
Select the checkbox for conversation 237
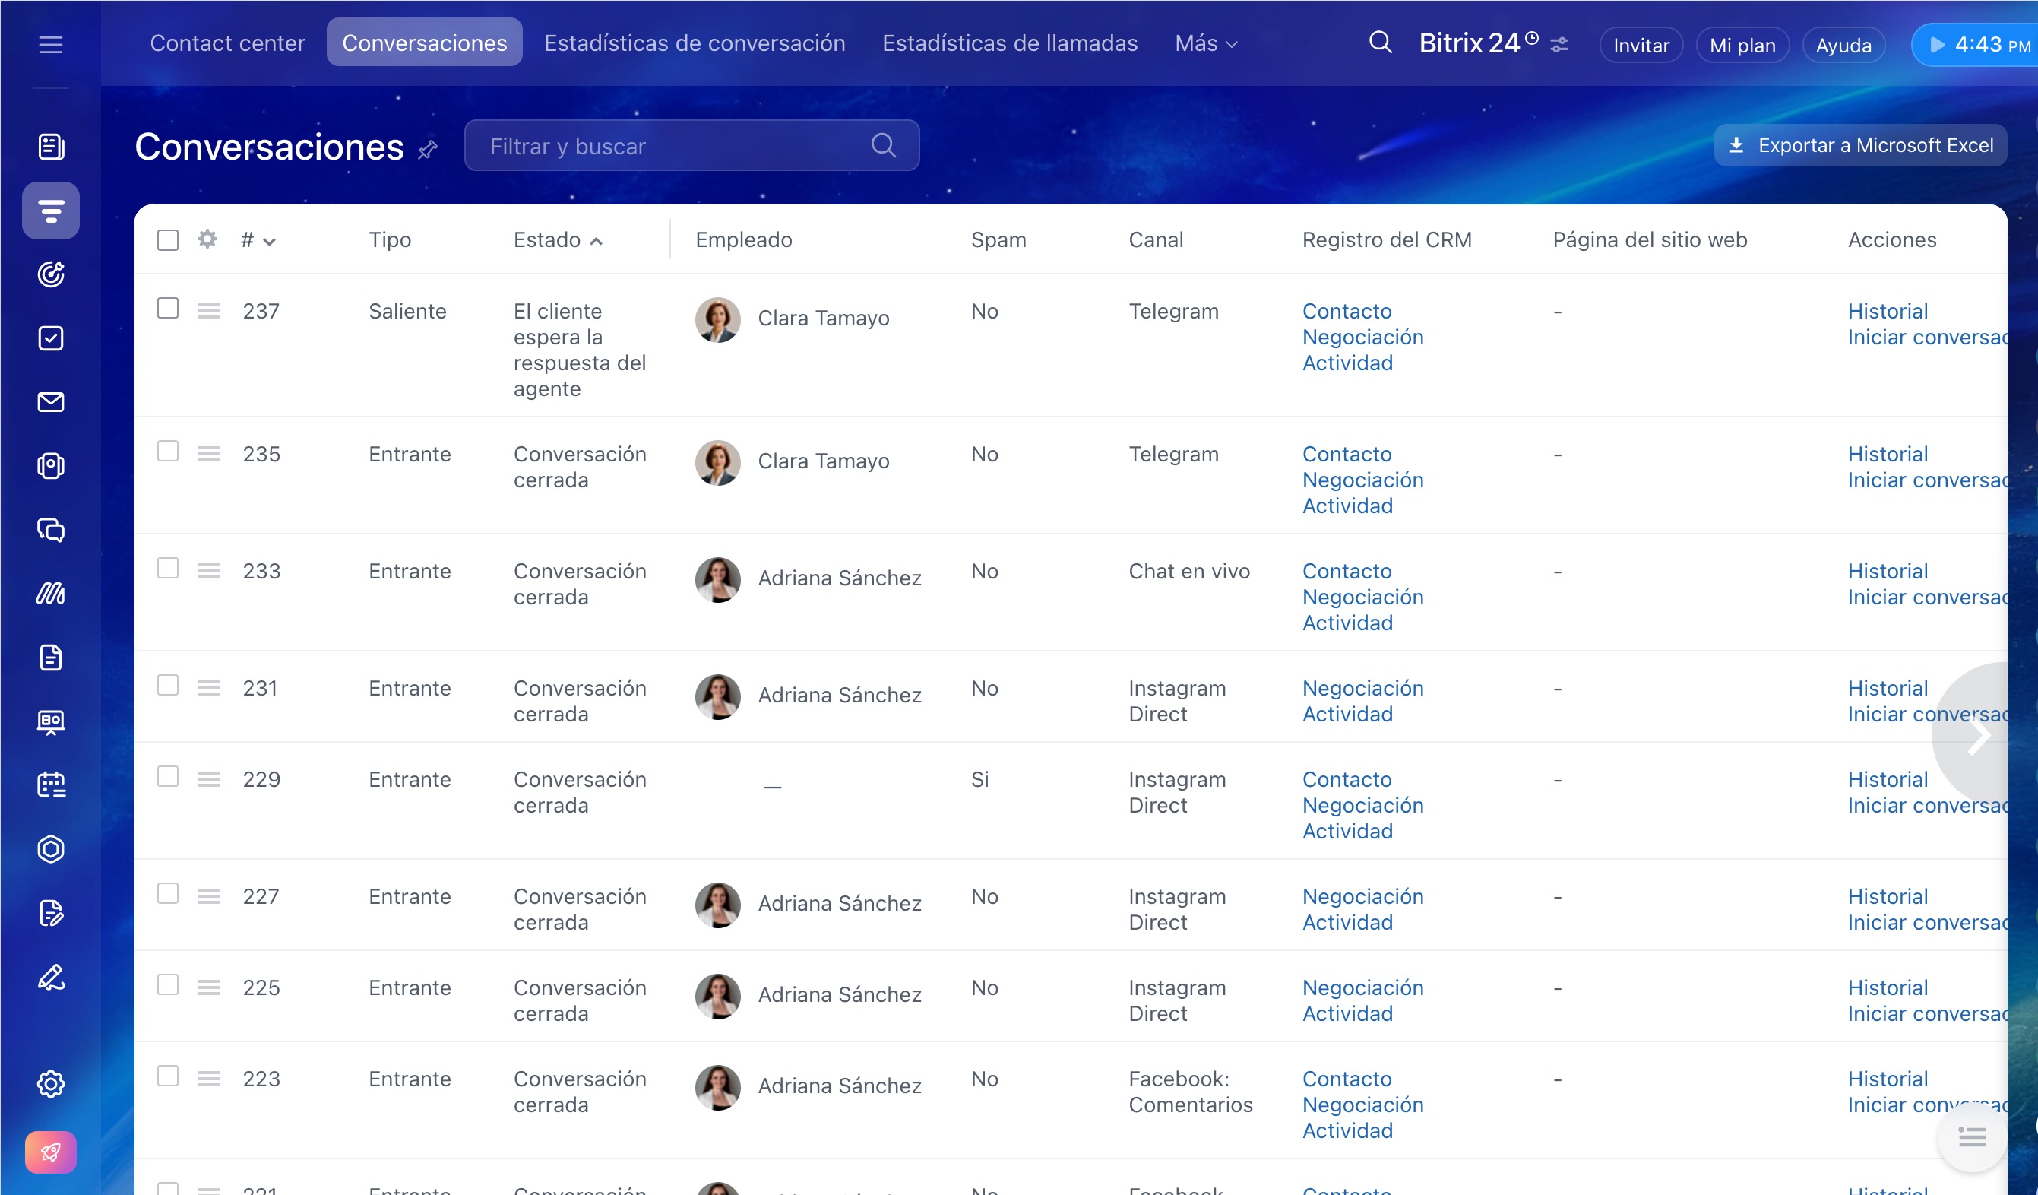[167, 309]
